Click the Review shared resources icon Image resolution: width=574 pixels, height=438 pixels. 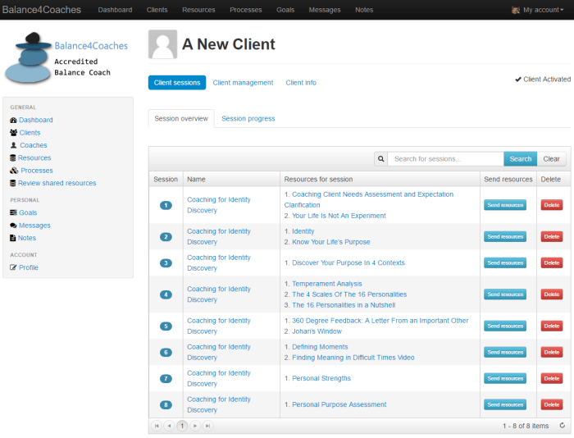point(13,183)
